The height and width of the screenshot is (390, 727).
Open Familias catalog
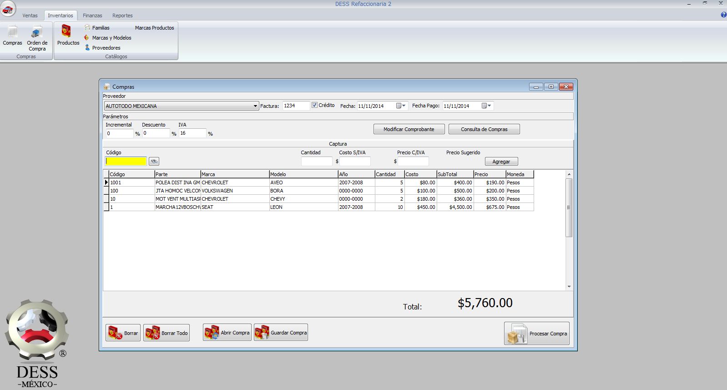pos(97,28)
